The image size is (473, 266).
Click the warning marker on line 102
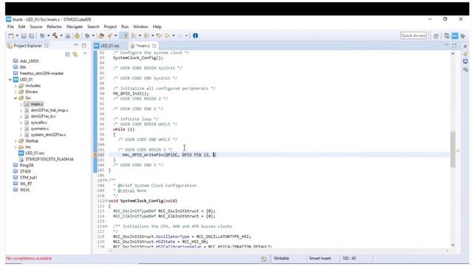(95, 154)
